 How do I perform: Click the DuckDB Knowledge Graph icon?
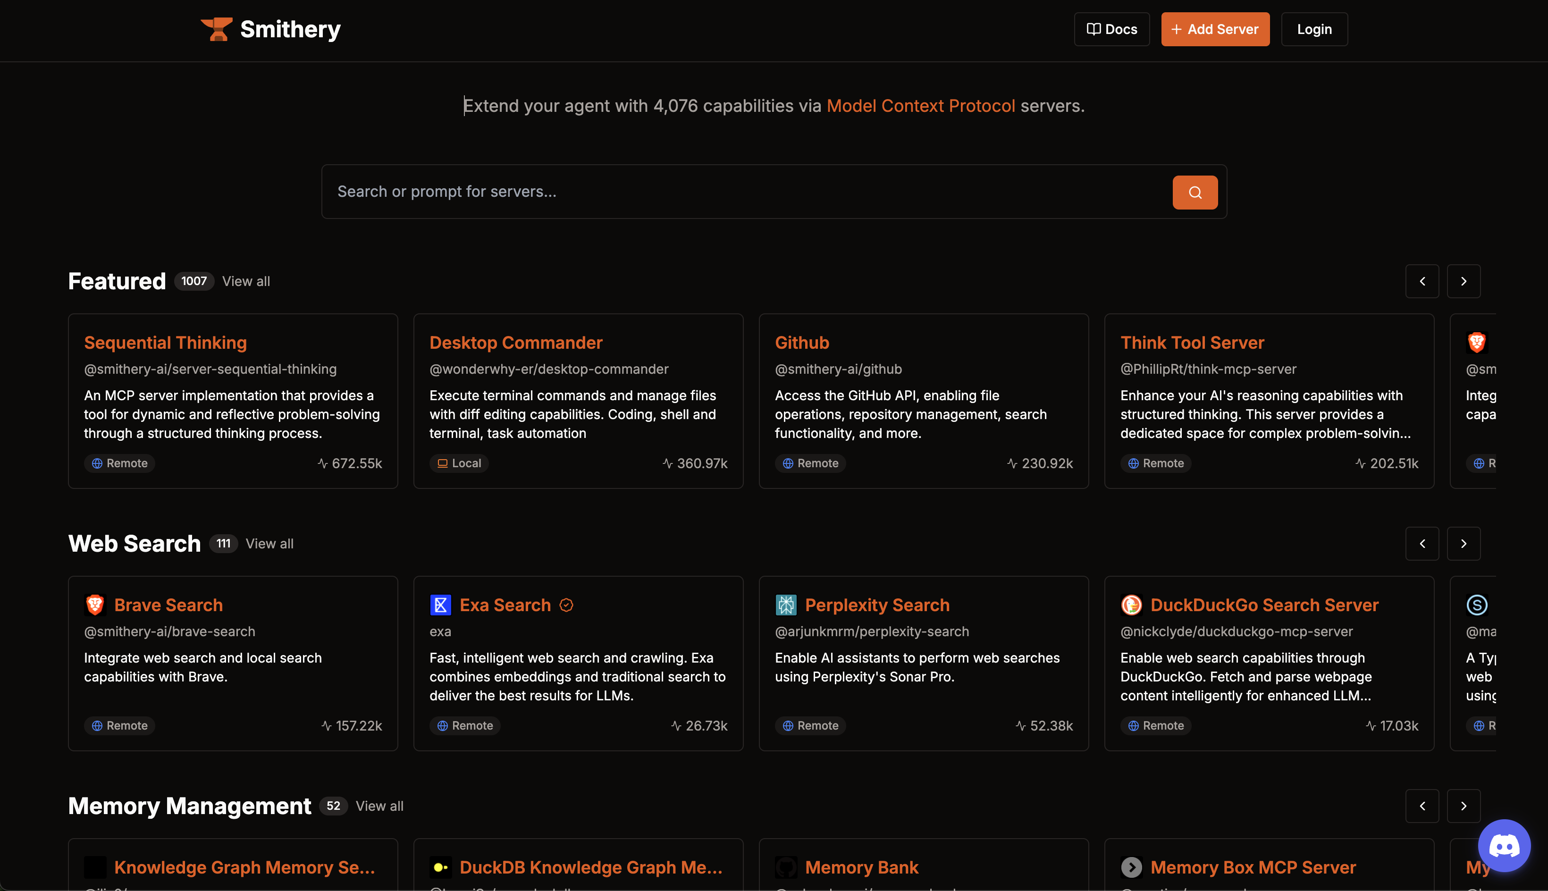click(x=440, y=868)
